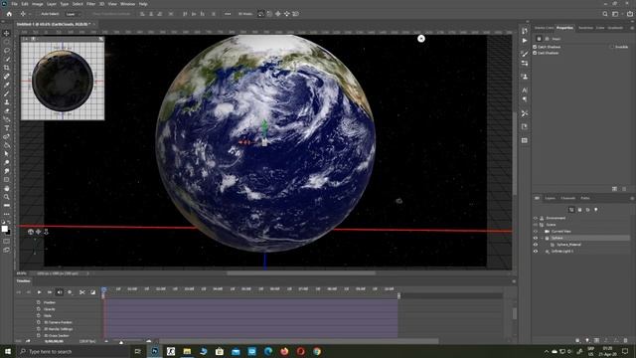
Task: Switch to the Channels tab
Action: pos(567,198)
